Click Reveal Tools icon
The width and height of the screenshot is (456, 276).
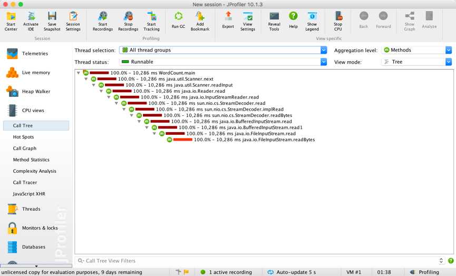[x=274, y=21]
